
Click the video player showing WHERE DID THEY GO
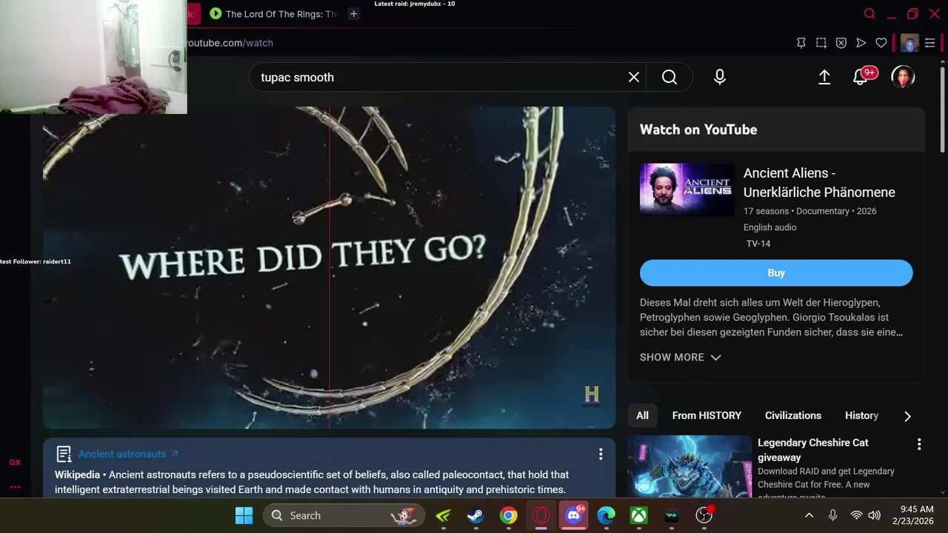coord(329,267)
